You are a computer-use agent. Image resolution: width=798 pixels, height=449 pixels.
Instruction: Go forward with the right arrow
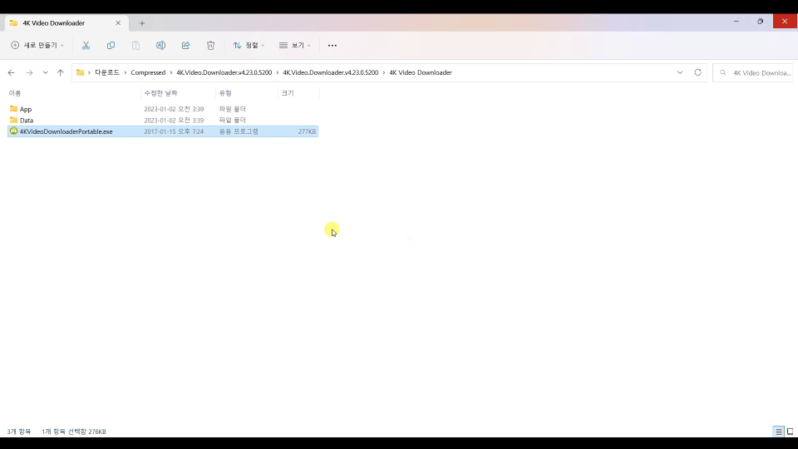click(29, 73)
